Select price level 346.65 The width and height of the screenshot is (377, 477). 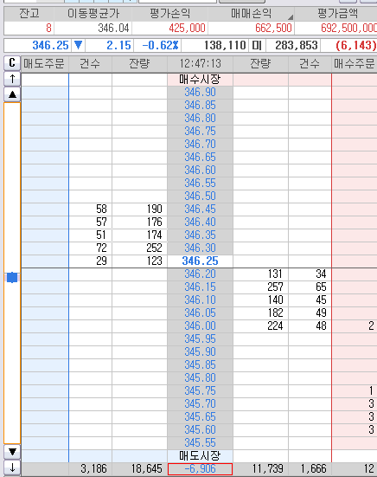click(200, 158)
